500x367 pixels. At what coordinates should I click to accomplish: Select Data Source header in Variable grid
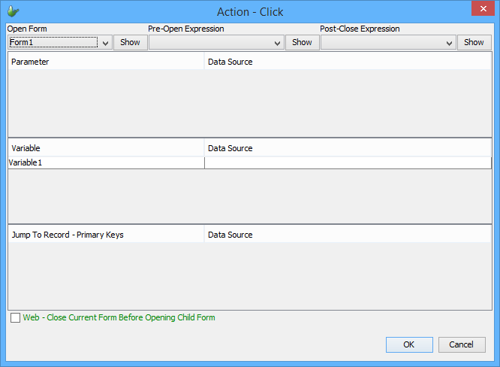click(348, 148)
